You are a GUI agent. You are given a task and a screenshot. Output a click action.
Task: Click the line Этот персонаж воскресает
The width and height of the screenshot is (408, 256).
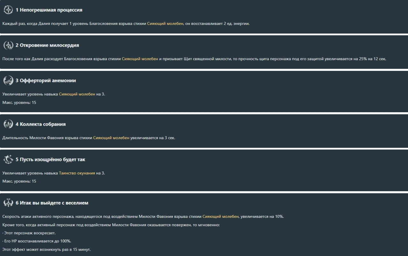[x=29, y=233]
